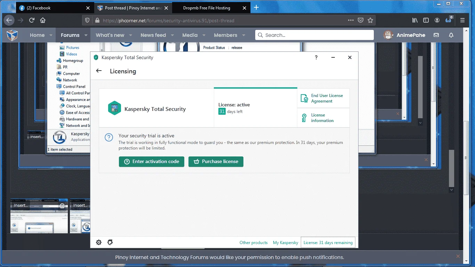The height and width of the screenshot is (267, 475).
Task: Save page to Pocket
Action: [x=361, y=20]
